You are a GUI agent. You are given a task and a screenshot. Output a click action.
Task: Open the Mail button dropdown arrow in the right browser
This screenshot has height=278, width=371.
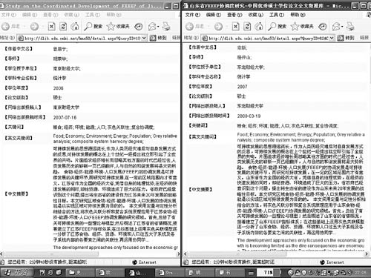tap(342, 27)
